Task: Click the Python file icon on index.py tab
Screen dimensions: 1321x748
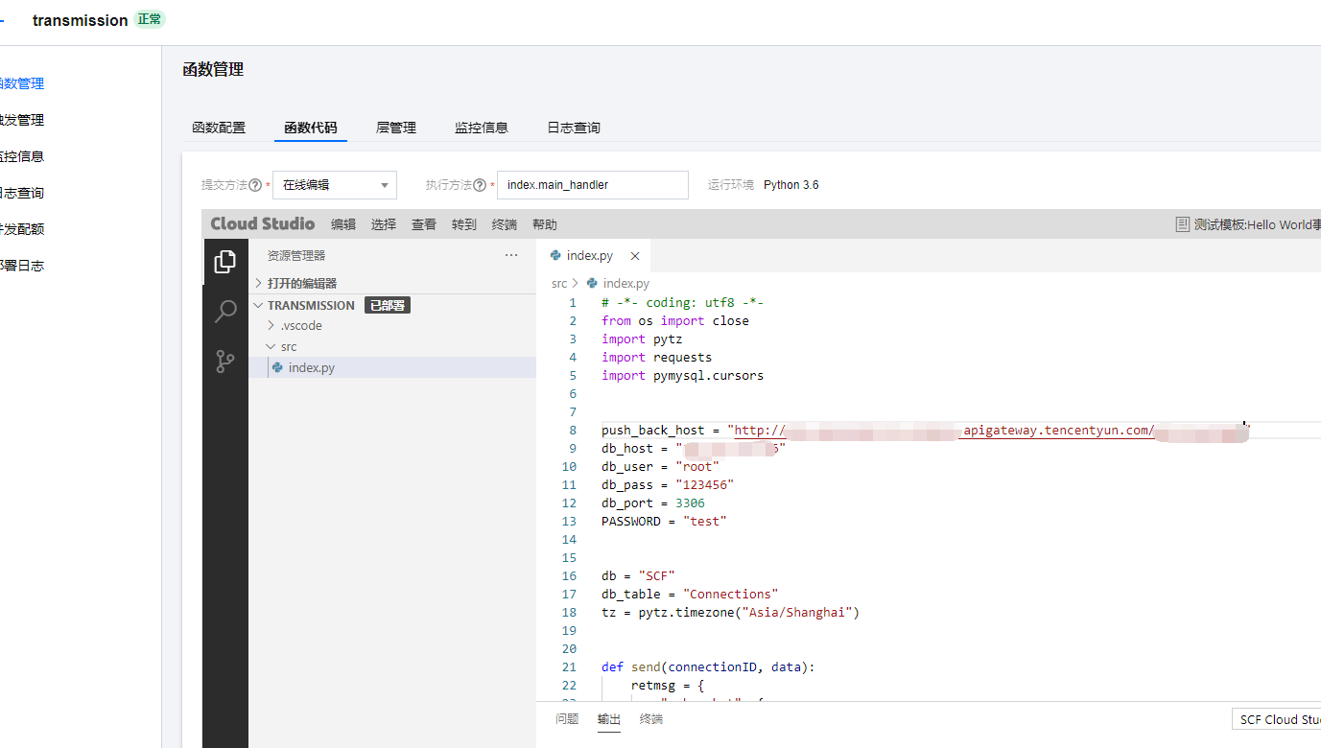Action: pos(555,255)
